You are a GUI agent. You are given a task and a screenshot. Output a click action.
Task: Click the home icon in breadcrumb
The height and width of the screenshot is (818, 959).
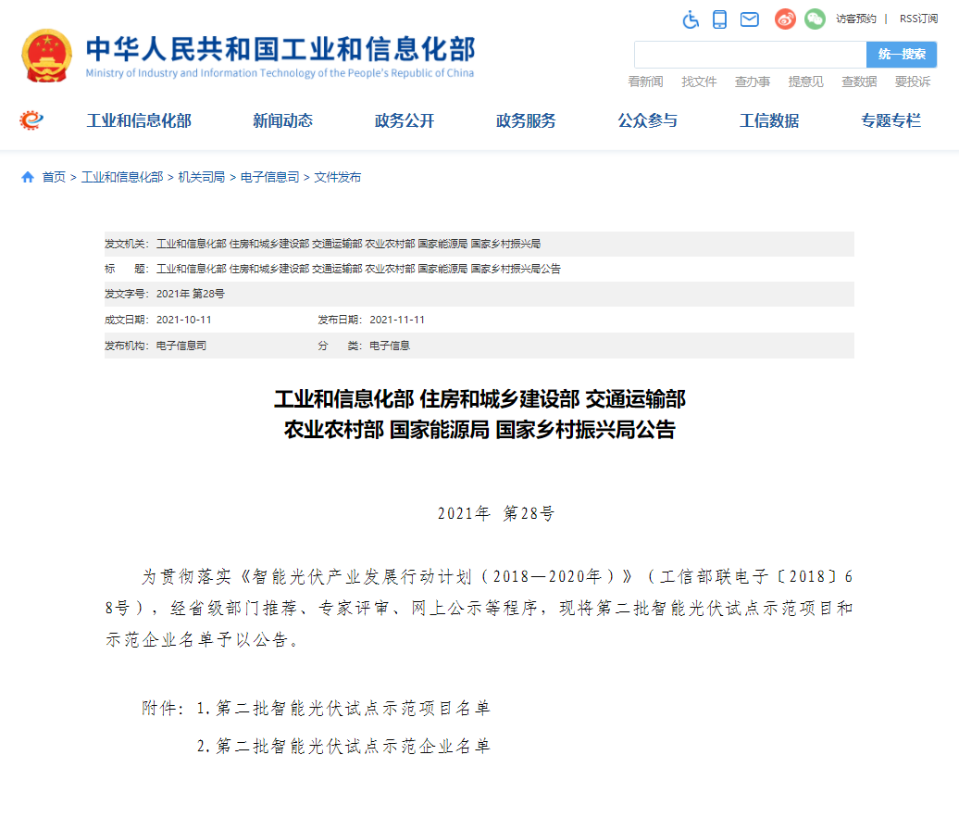[28, 177]
